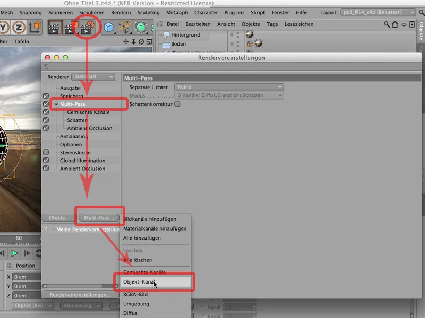Click the Multi-Pass... button
The image size is (425, 318).
click(99, 218)
